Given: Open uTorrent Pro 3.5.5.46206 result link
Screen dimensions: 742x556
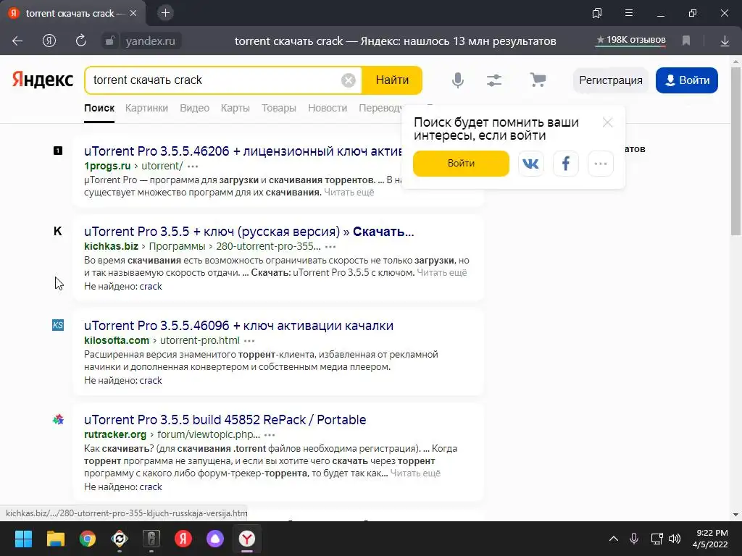Looking at the screenshot, I should pos(243,151).
